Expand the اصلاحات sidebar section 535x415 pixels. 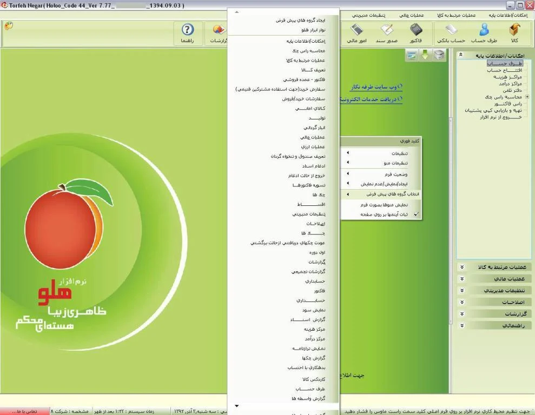[462, 302]
